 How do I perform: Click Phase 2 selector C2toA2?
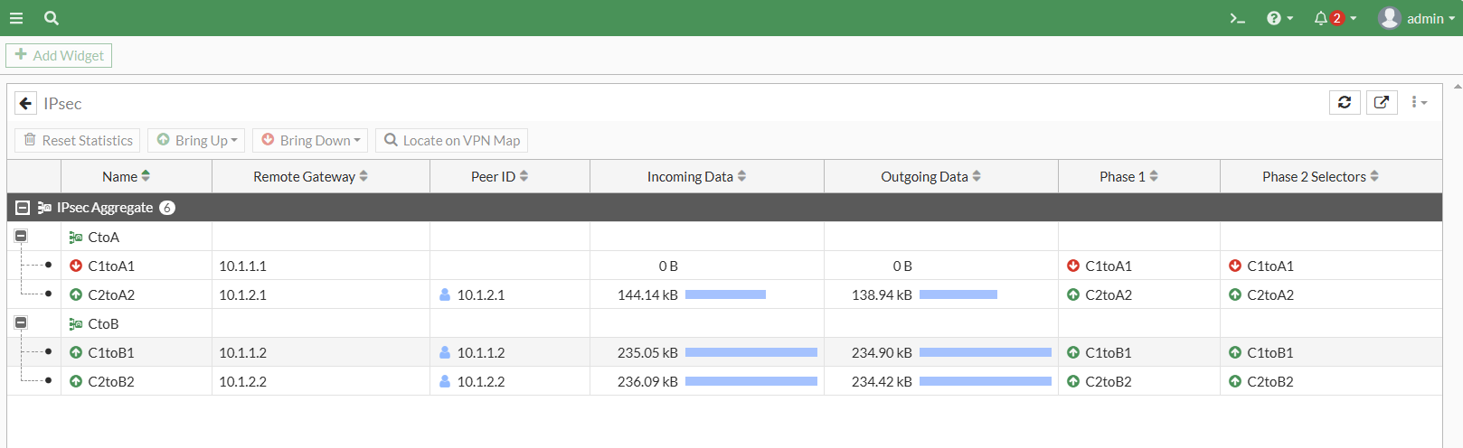pyautogui.click(x=1260, y=294)
